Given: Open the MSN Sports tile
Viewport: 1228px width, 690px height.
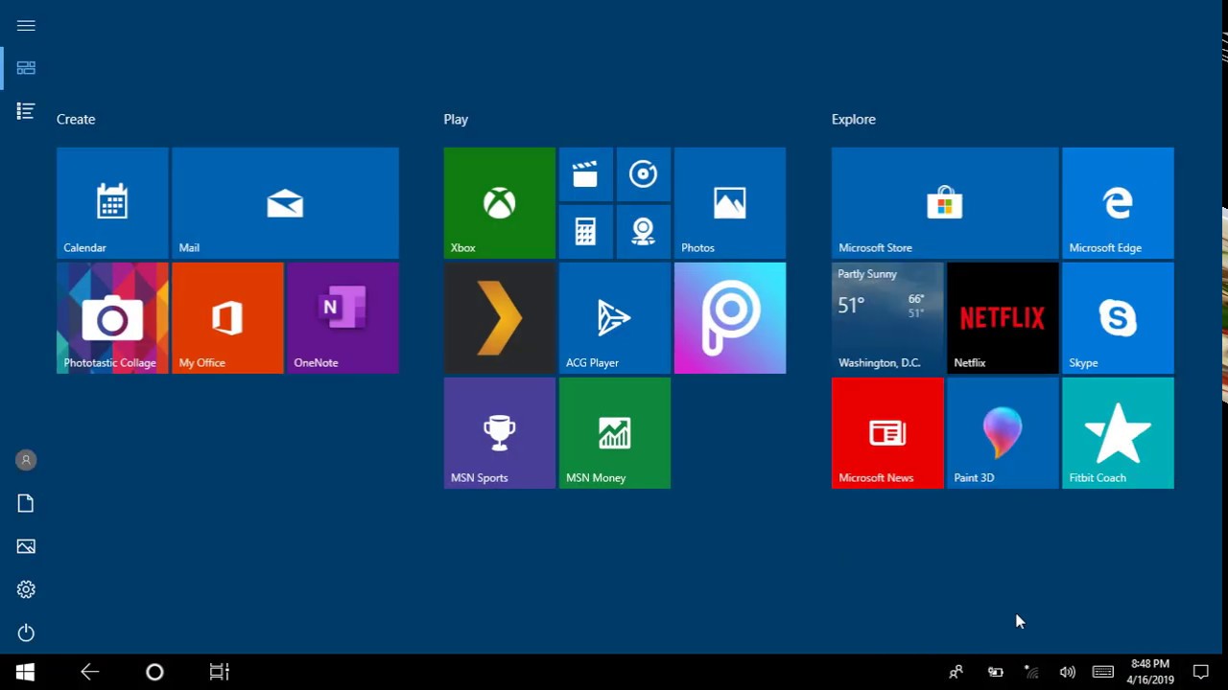Looking at the screenshot, I should click(x=500, y=433).
